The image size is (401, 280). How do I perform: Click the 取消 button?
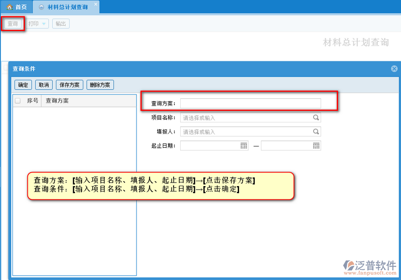coord(44,85)
